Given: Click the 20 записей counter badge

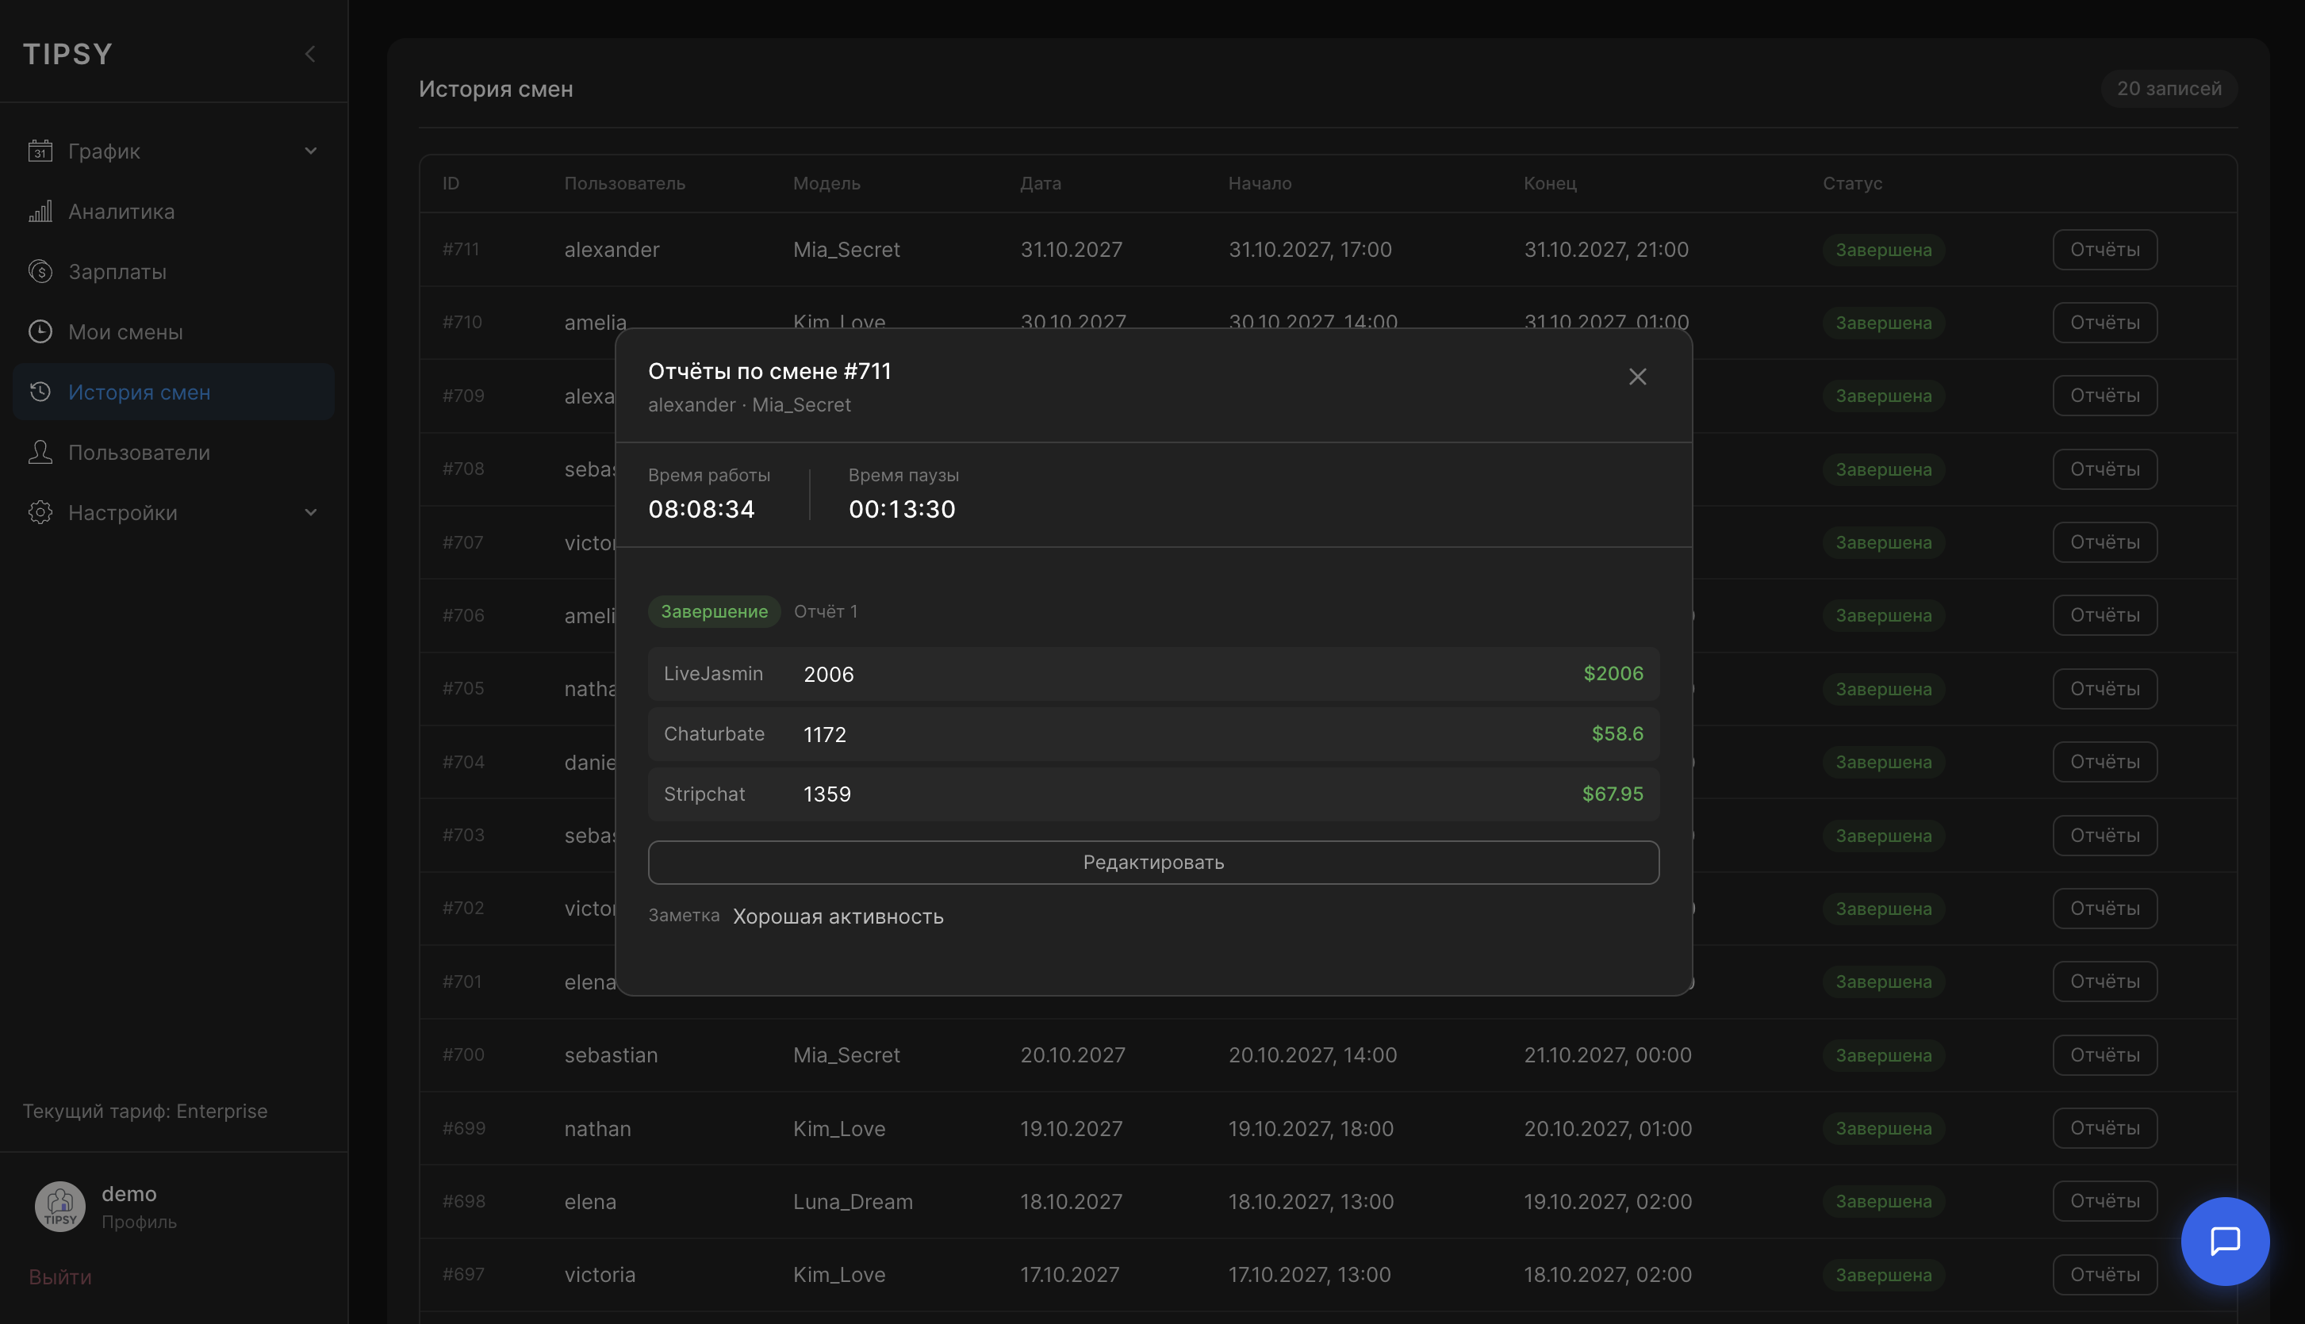Looking at the screenshot, I should click(2169, 88).
